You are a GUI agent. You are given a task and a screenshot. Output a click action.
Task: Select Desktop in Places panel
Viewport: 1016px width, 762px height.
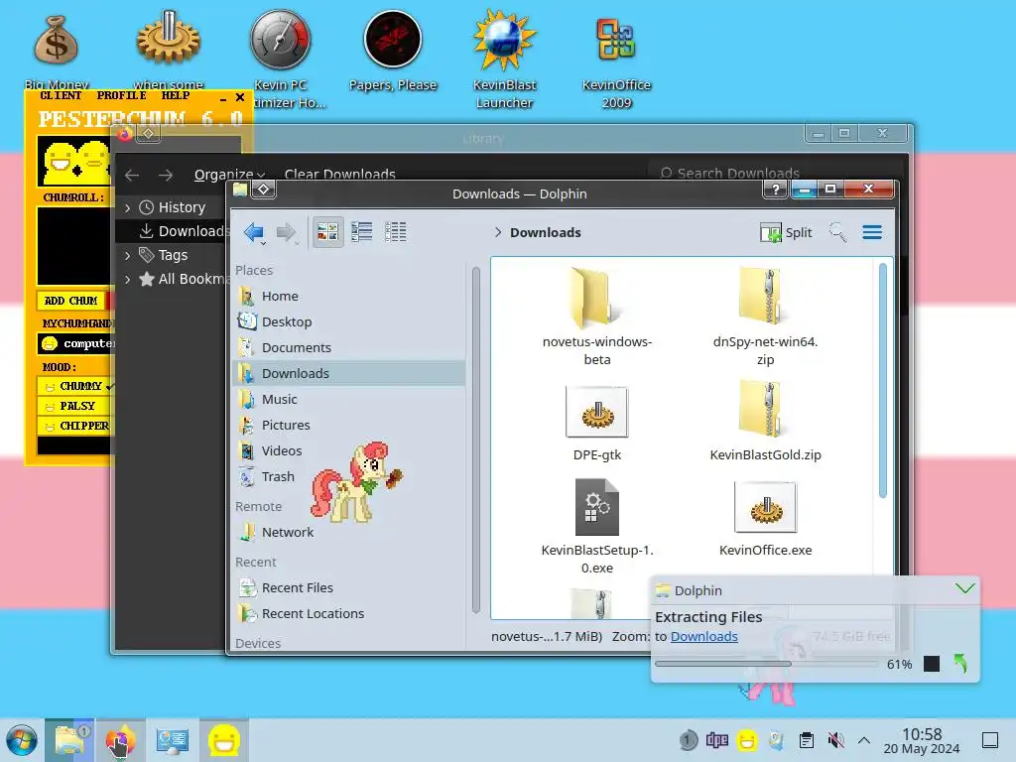(x=348, y=322)
